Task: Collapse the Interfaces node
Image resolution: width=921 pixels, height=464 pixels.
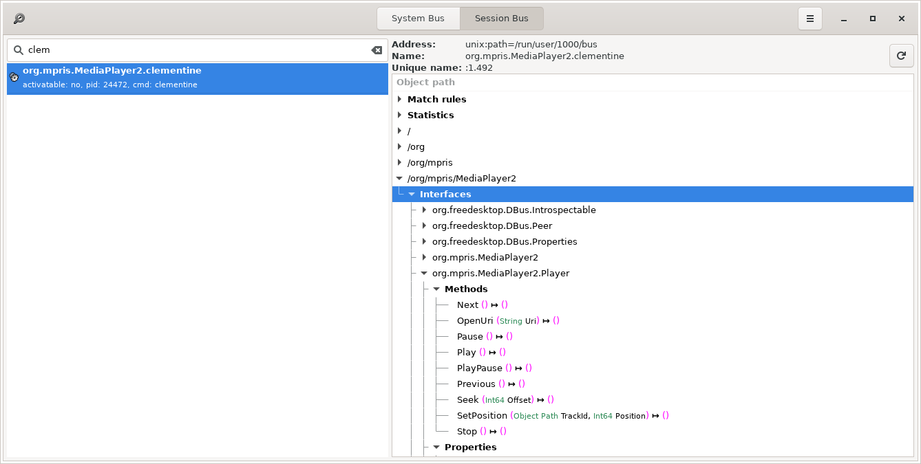Action: click(x=412, y=195)
